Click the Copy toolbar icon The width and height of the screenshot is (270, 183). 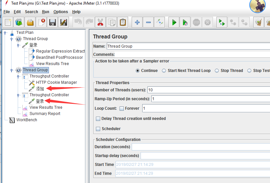pos(112,22)
